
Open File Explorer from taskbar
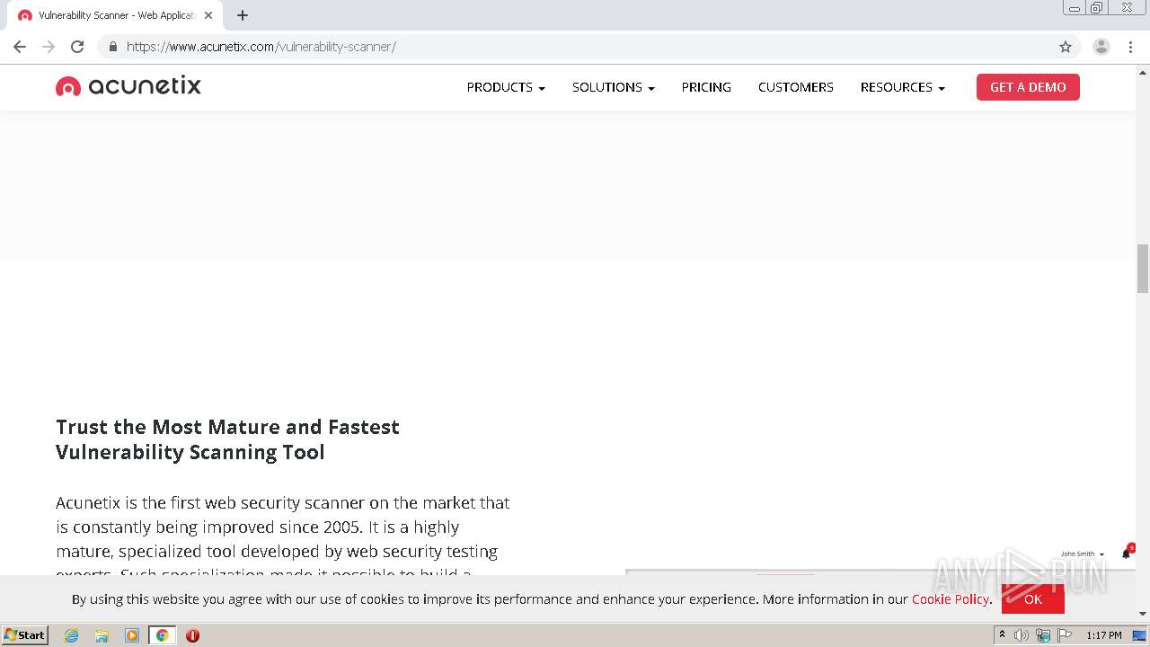[x=102, y=635]
